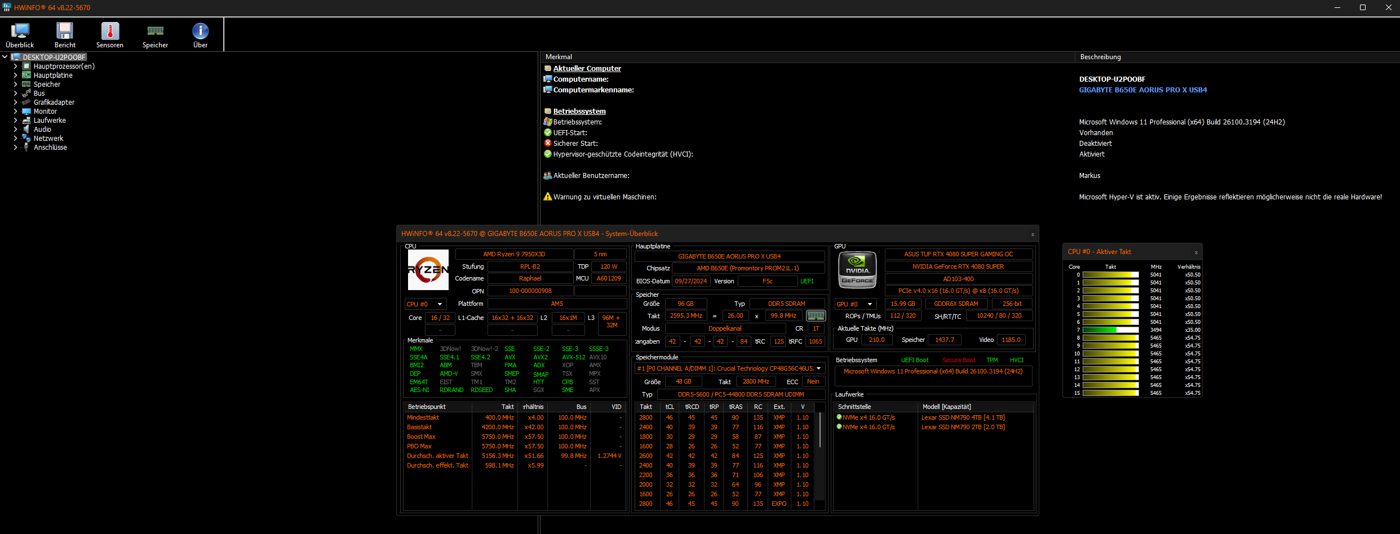Image resolution: width=1400 pixels, height=534 pixels.
Task: Click the Ryzen CPU logo in System-Überblick
Action: tap(428, 270)
